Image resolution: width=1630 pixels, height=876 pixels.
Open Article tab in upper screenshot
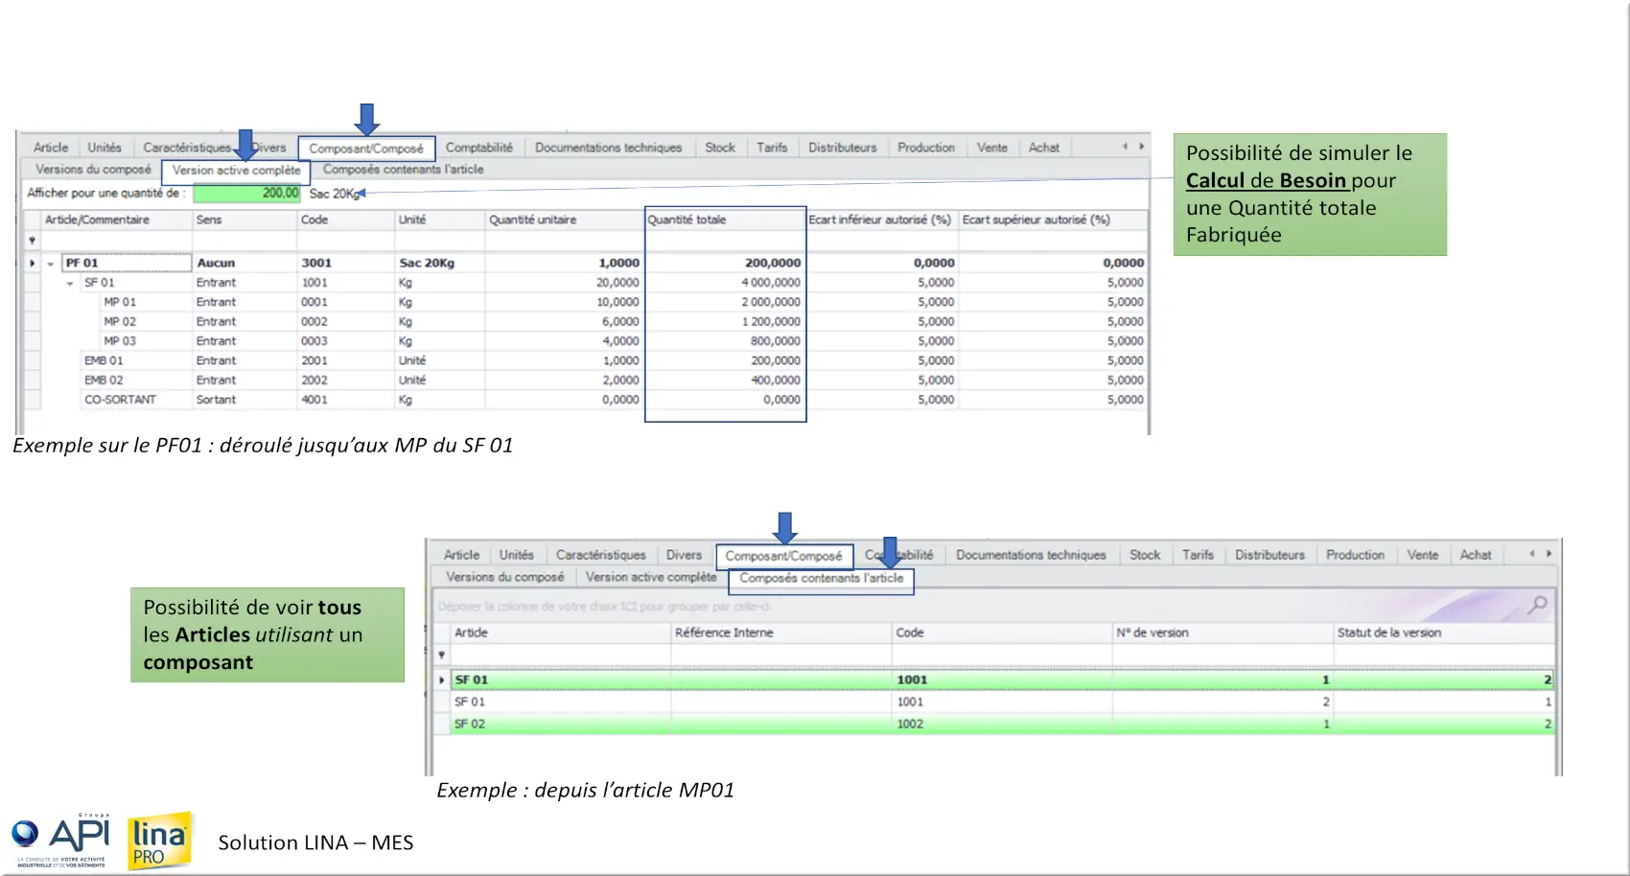pyautogui.click(x=51, y=148)
